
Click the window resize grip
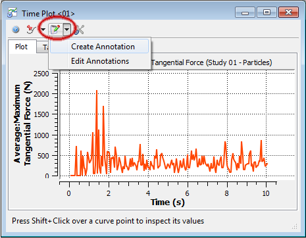click(295, 227)
